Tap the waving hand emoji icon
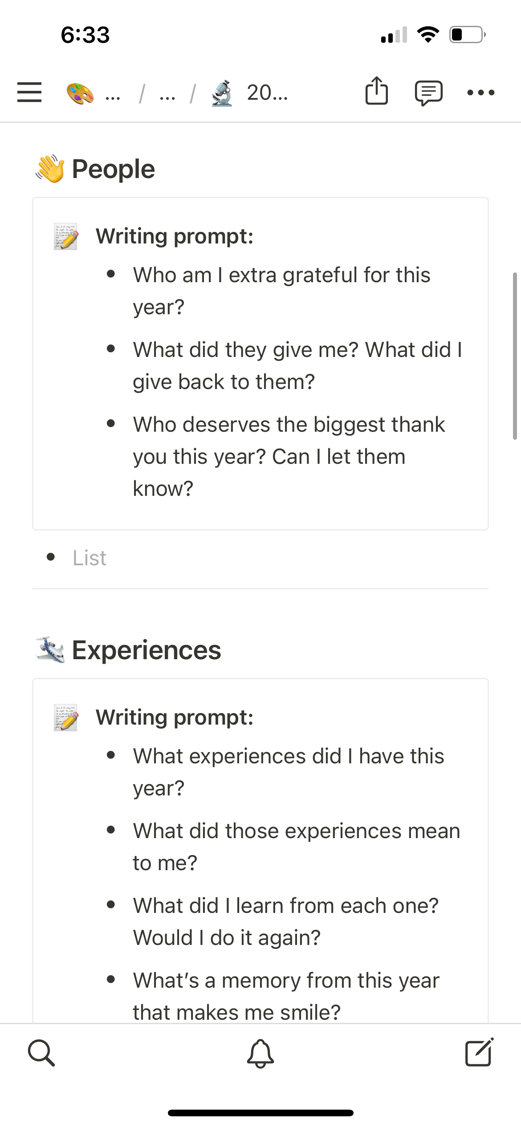 50,169
